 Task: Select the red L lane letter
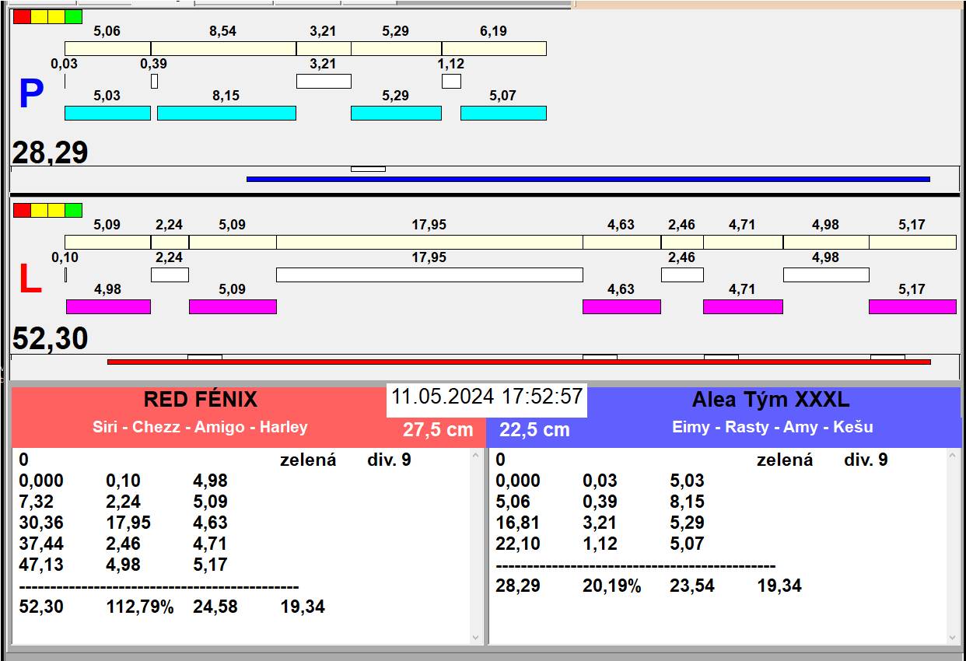pyautogui.click(x=30, y=280)
